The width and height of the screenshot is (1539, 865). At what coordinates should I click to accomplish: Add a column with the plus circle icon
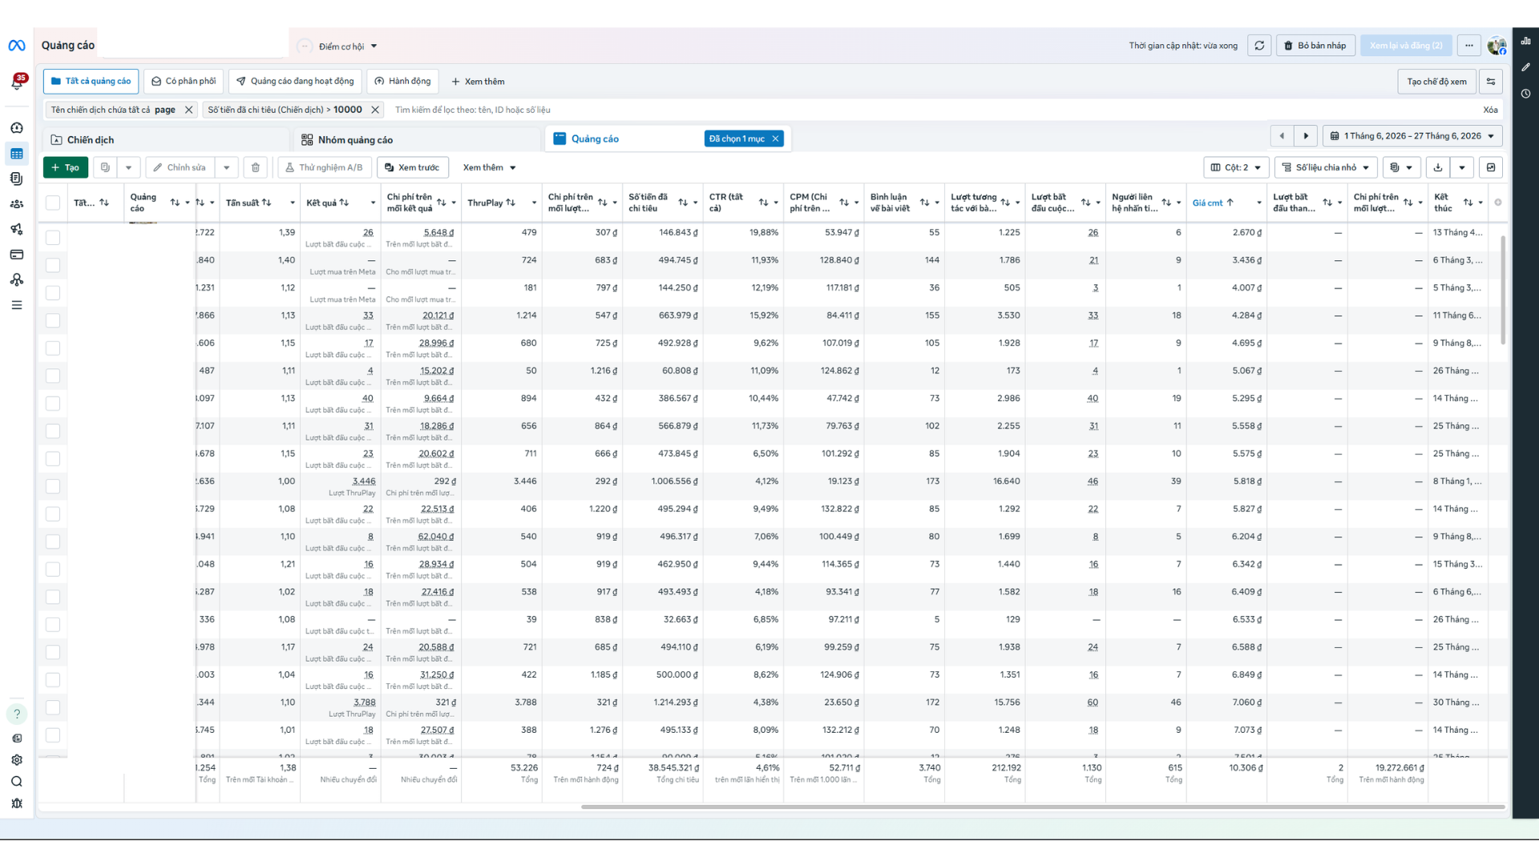pos(1498,203)
